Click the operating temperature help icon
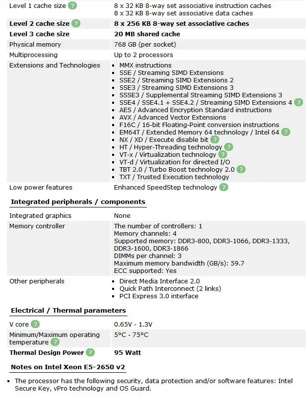 click(55, 342)
